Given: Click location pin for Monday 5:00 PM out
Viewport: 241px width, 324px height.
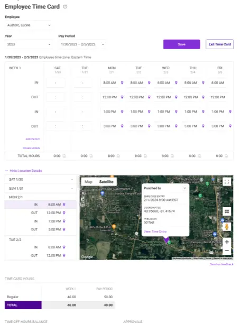Looking at the screenshot, I should click(122, 126).
